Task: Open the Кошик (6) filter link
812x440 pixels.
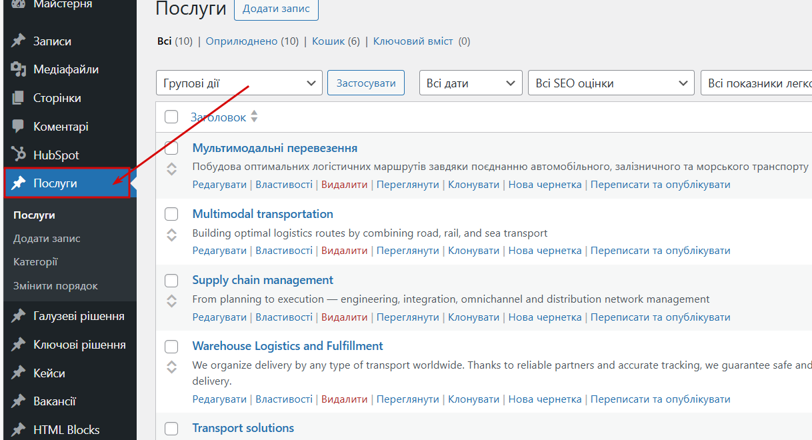Action: 336,41
